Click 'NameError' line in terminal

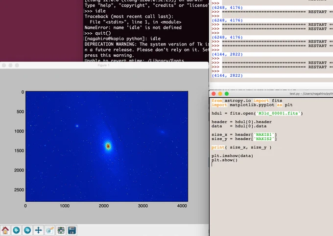tap(133, 27)
